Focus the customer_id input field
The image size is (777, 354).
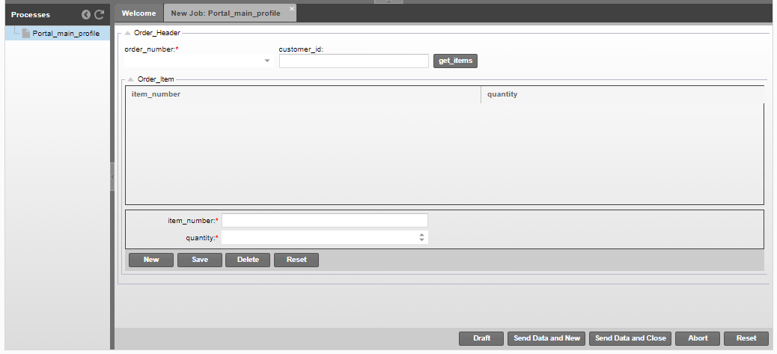354,61
